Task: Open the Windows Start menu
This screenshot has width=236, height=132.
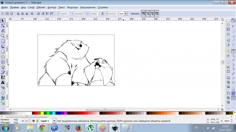Action: (x=6, y=128)
